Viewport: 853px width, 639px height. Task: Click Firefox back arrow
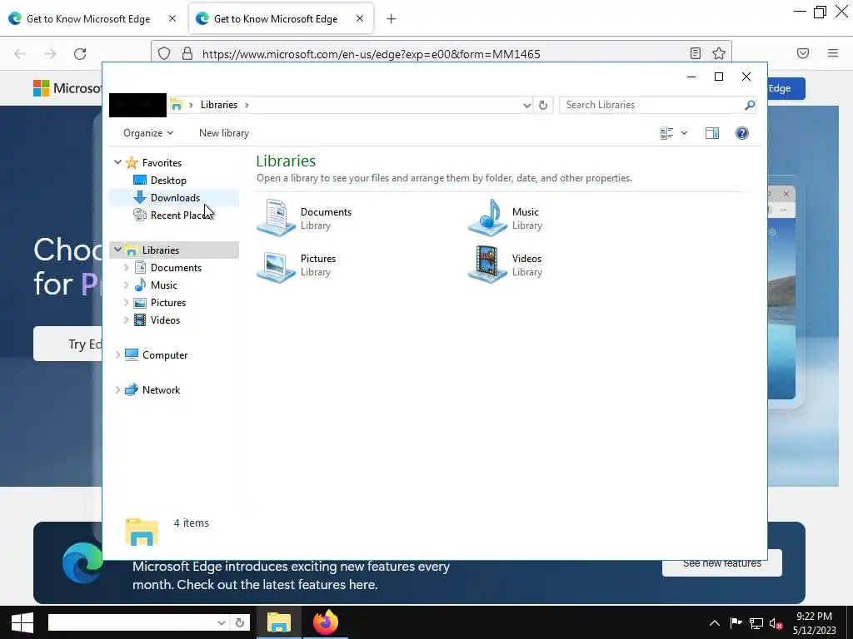click(20, 54)
